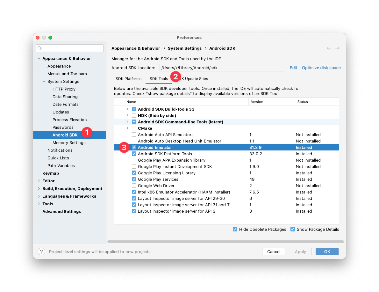Image resolution: width=379 pixels, height=292 pixels.
Task: Check the Google Web Driver checkbox
Action: pos(134,186)
